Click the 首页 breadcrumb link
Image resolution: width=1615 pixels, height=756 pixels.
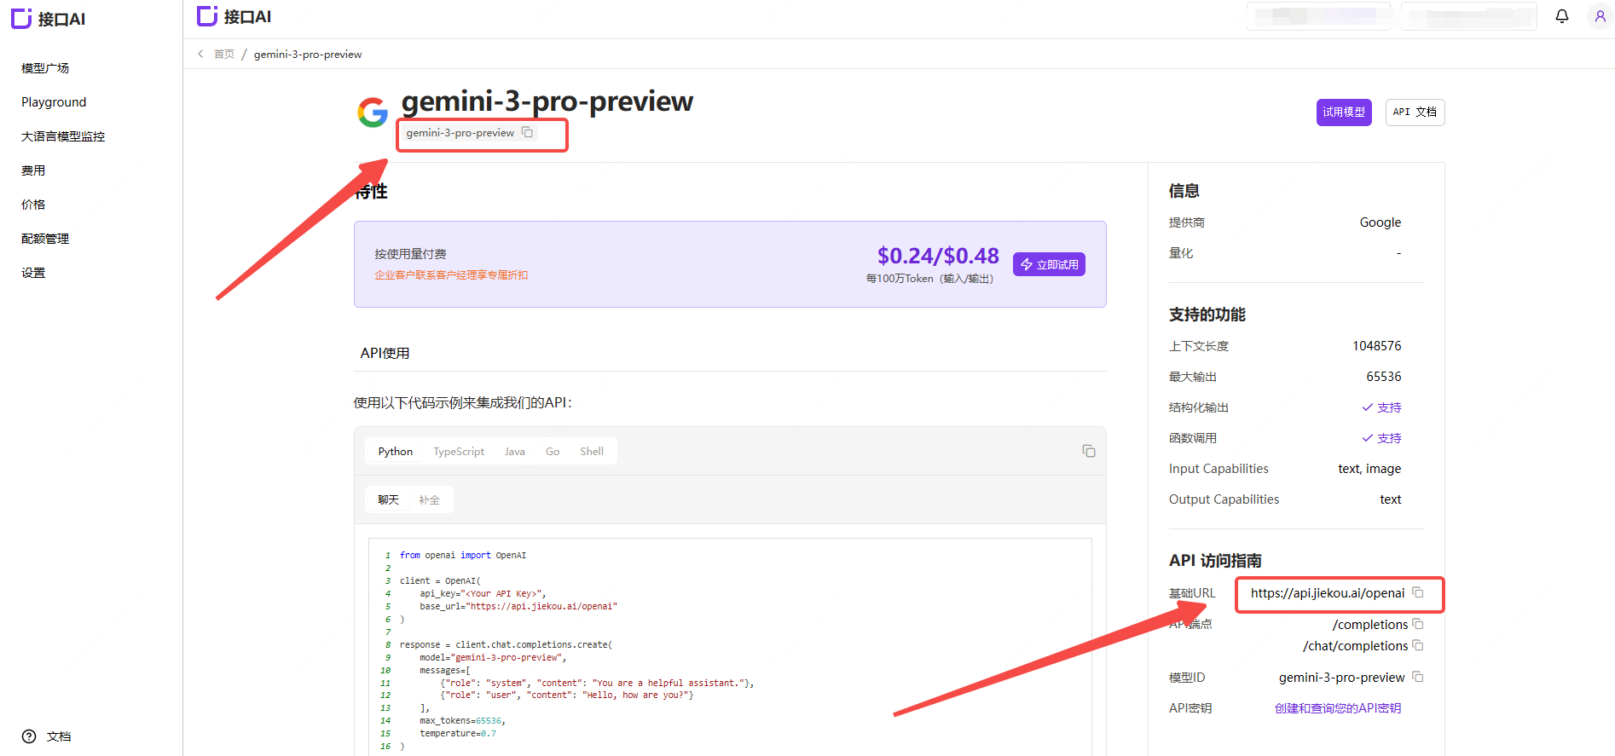click(224, 54)
